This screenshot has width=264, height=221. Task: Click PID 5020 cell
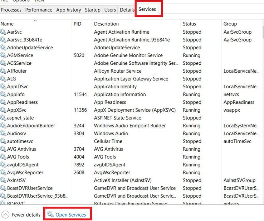pyautogui.click(x=79, y=55)
